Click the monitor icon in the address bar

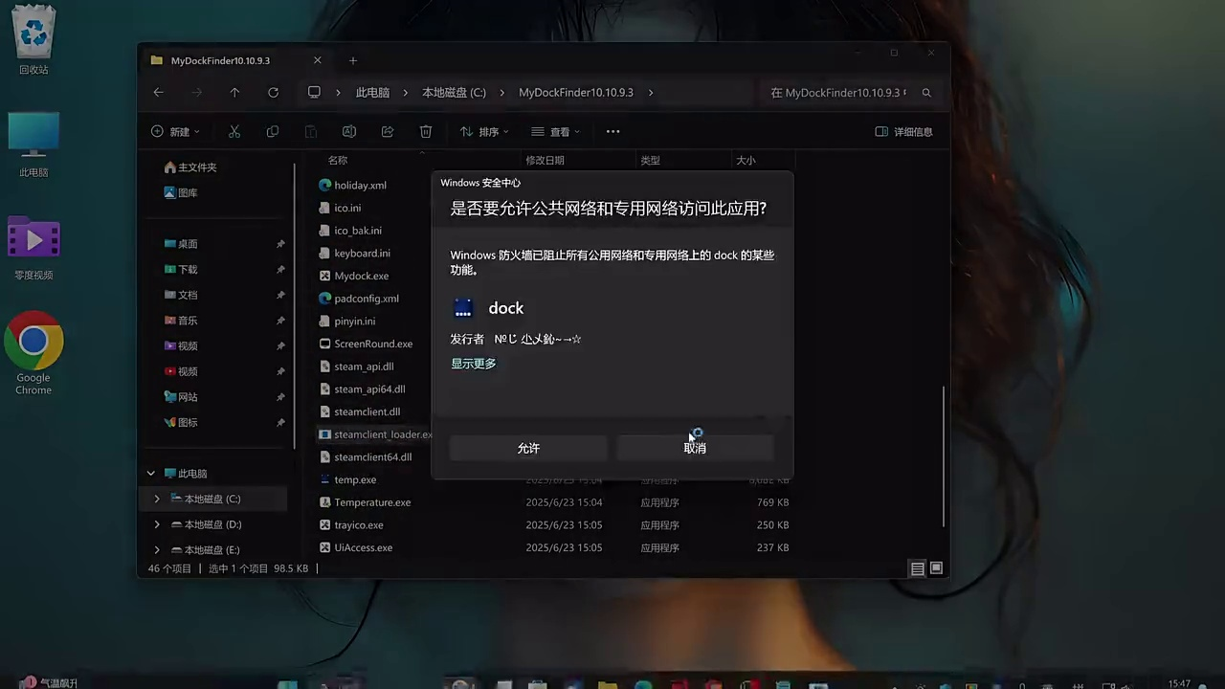click(x=314, y=92)
